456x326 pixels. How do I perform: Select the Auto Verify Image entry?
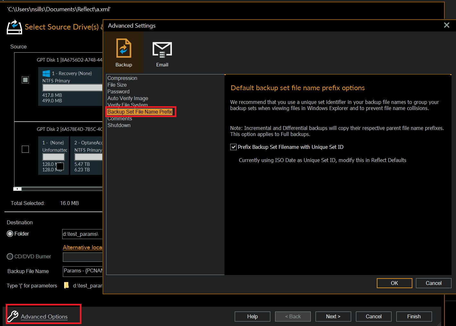[128, 98]
